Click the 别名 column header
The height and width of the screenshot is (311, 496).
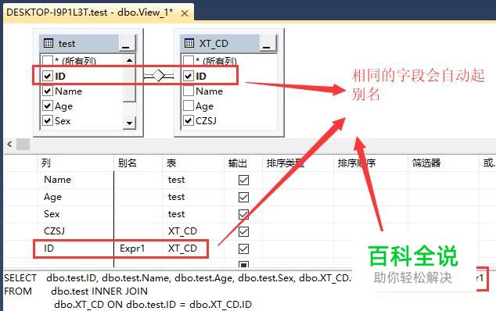click(x=138, y=163)
